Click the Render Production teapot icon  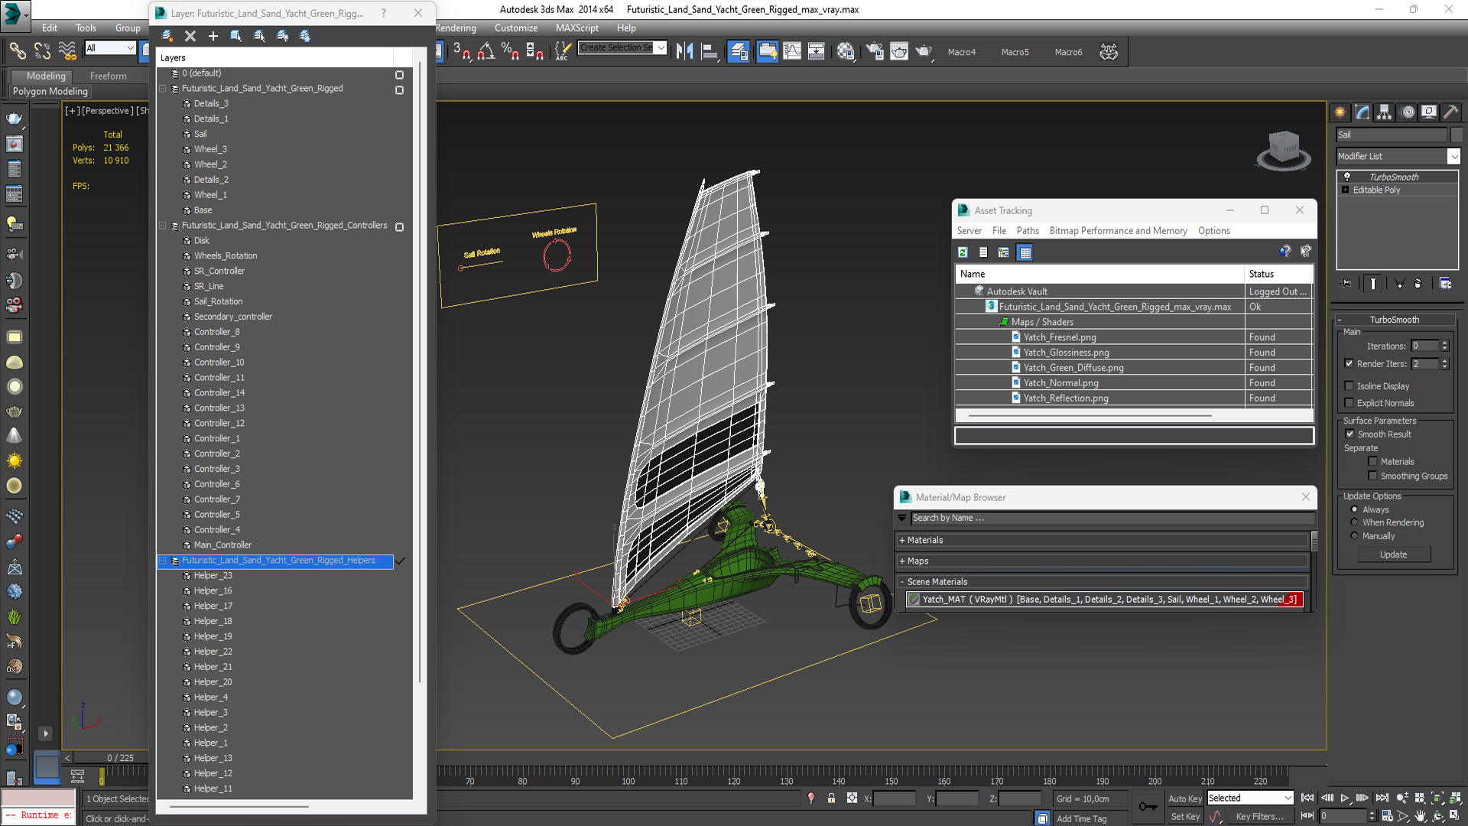tap(923, 52)
